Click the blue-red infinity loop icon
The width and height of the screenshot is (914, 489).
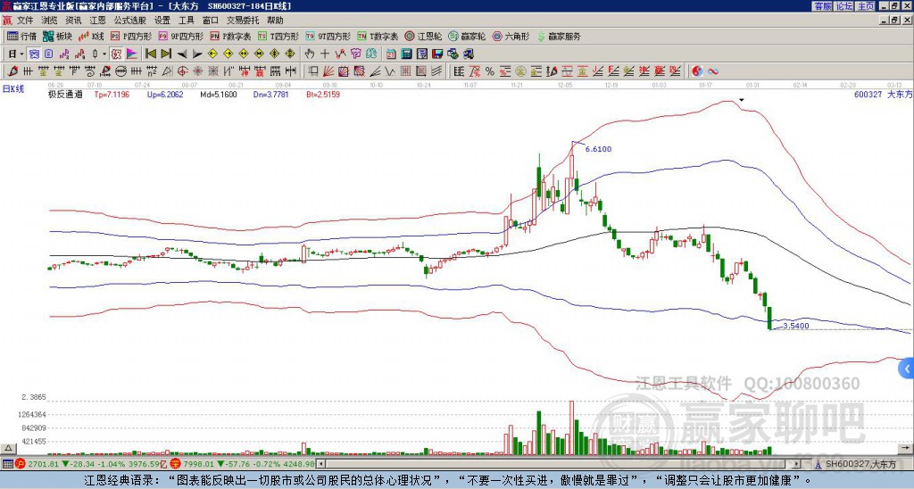(x=712, y=71)
